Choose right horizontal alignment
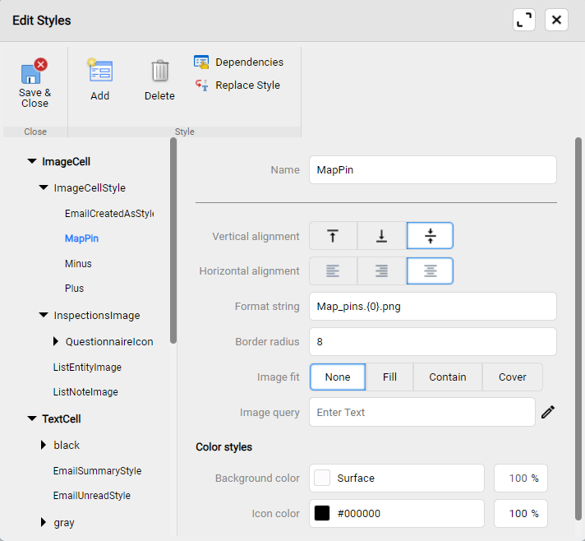 pyautogui.click(x=381, y=270)
